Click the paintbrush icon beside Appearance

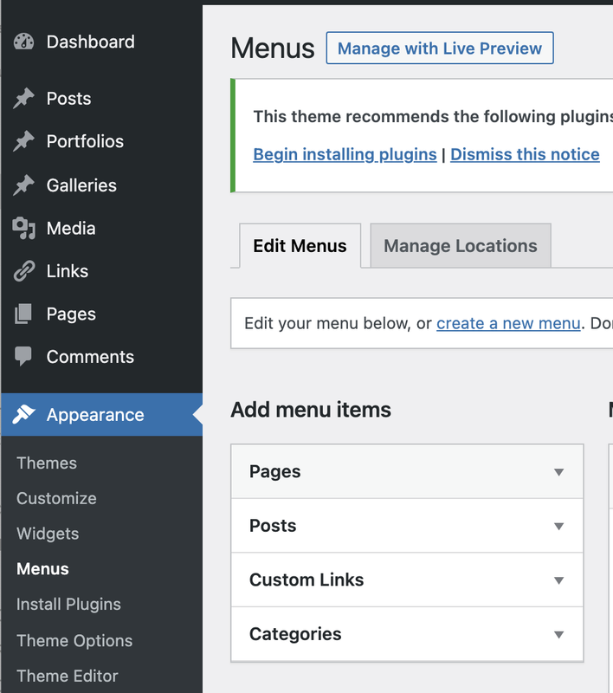coord(24,415)
